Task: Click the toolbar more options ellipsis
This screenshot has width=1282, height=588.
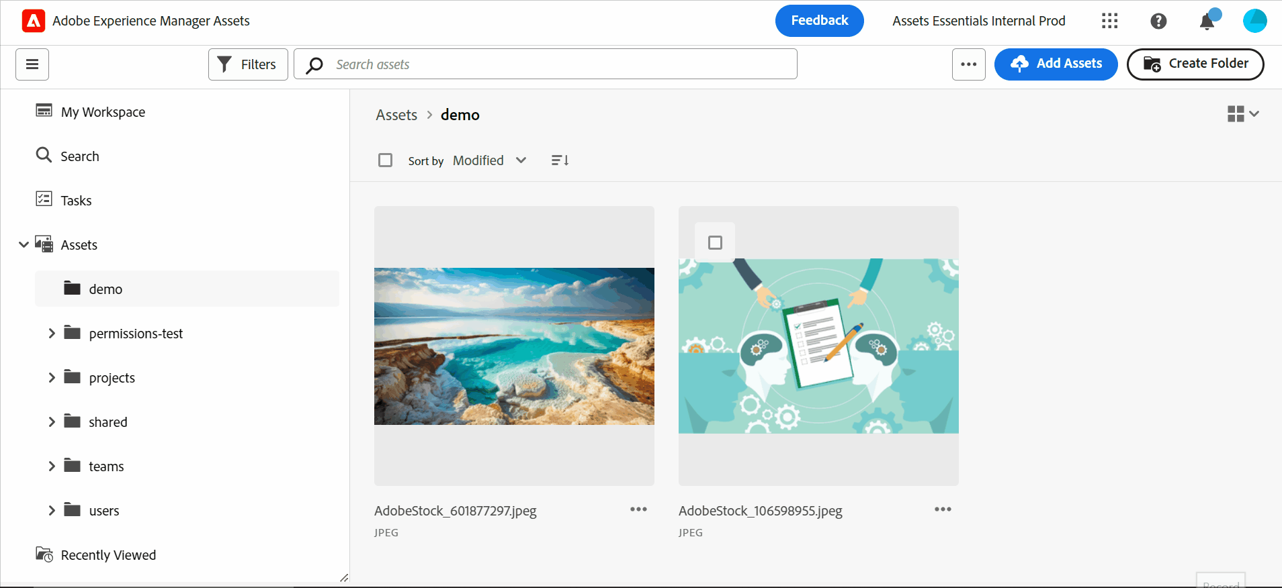Action: coord(968,64)
